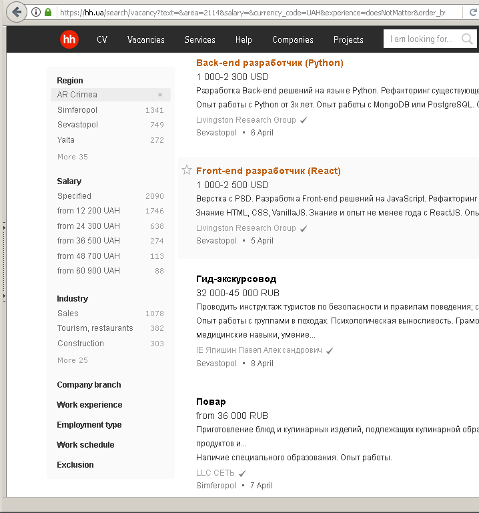
Task: Expand the Exclusion filter section
Action: point(75,464)
